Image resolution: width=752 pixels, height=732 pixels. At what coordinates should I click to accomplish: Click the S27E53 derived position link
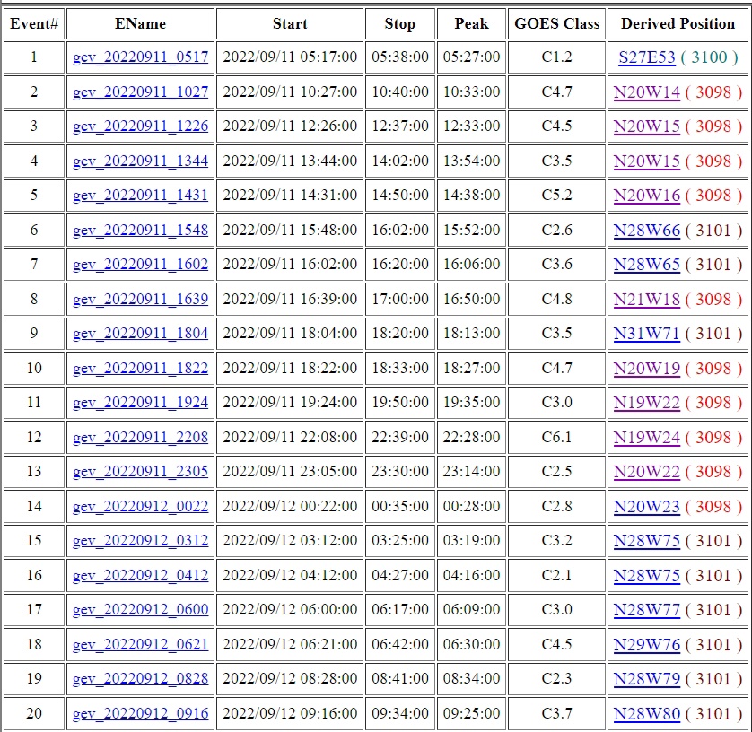point(646,57)
